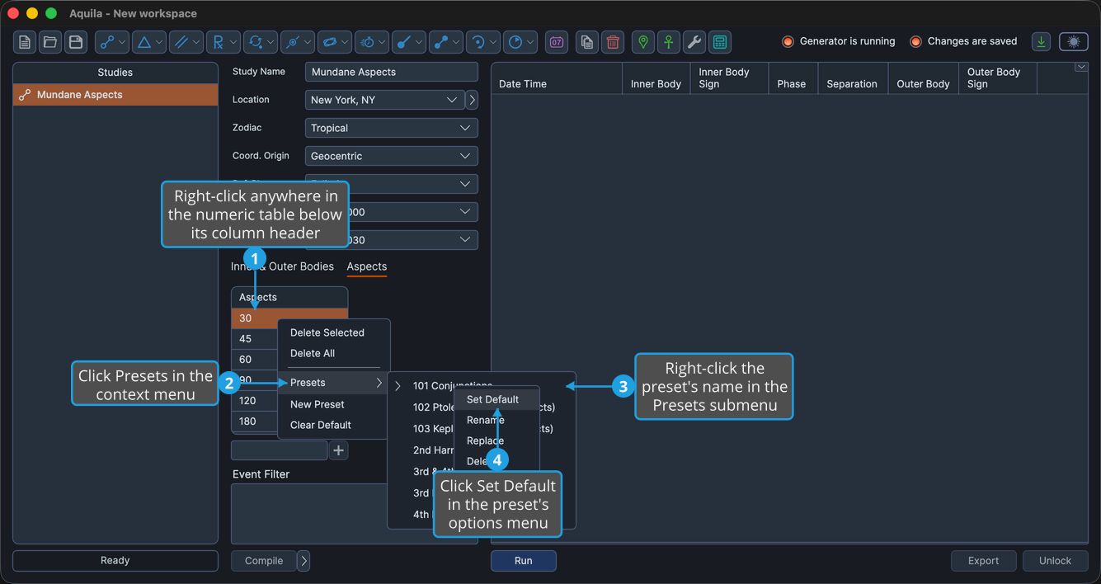
Task: Select the parallel lines study icon
Action: click(186, 42)
